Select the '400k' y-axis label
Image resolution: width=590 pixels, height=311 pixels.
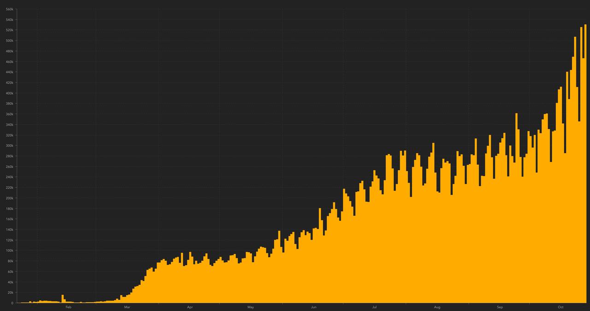click(x=9, y=93)
